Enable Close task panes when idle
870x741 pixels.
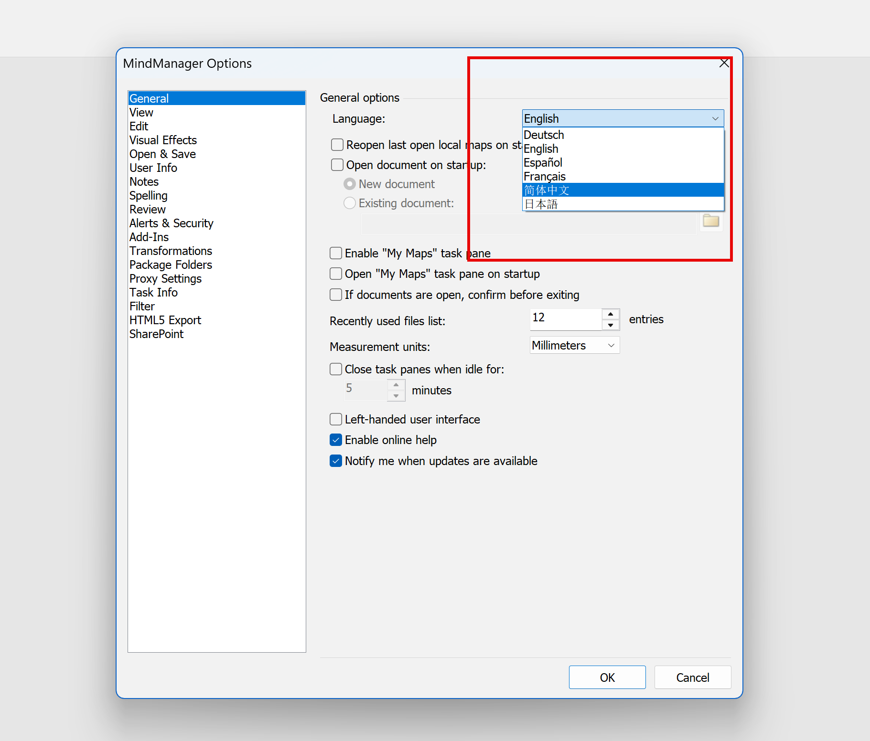[x=336, y=369]
